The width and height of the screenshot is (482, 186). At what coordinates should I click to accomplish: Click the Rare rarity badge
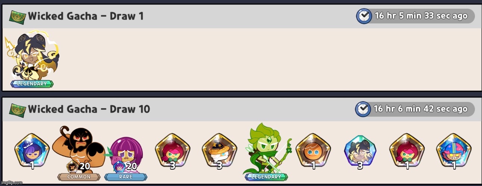(x=126, y=177)
